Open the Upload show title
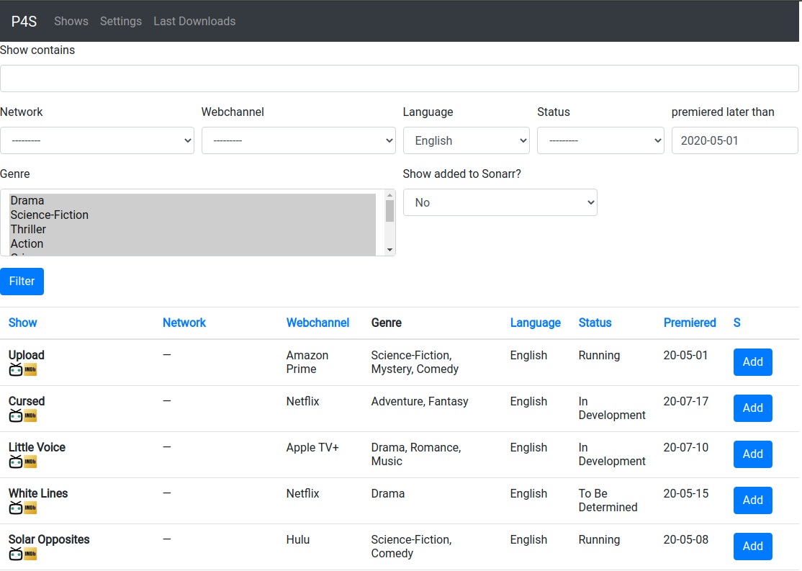Screen dimensions: 802x571 27,355
